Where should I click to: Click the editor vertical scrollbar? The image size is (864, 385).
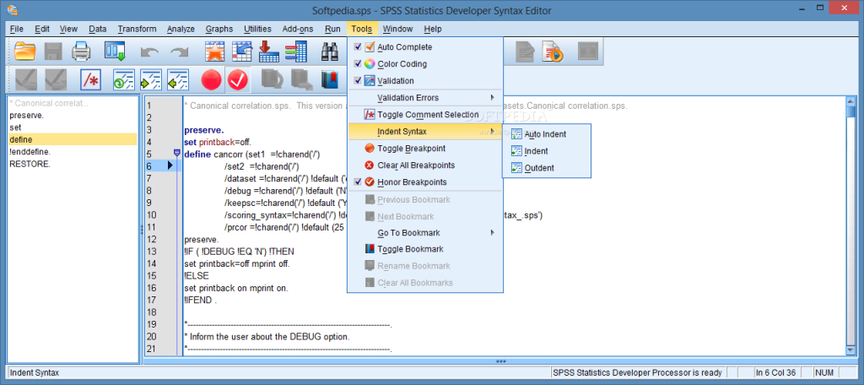(850, 226)
